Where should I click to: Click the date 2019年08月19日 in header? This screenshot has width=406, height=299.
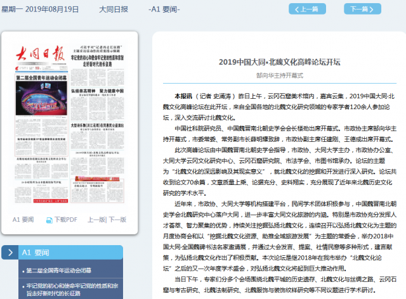click(x=52, y=10)
